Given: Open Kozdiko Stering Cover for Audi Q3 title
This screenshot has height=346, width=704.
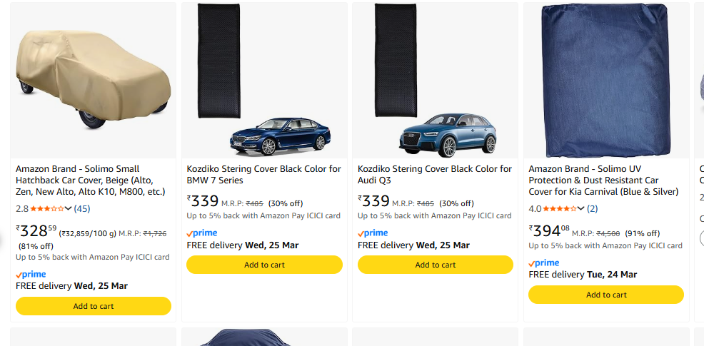Looking at the screenshot, I should point(434,175).
